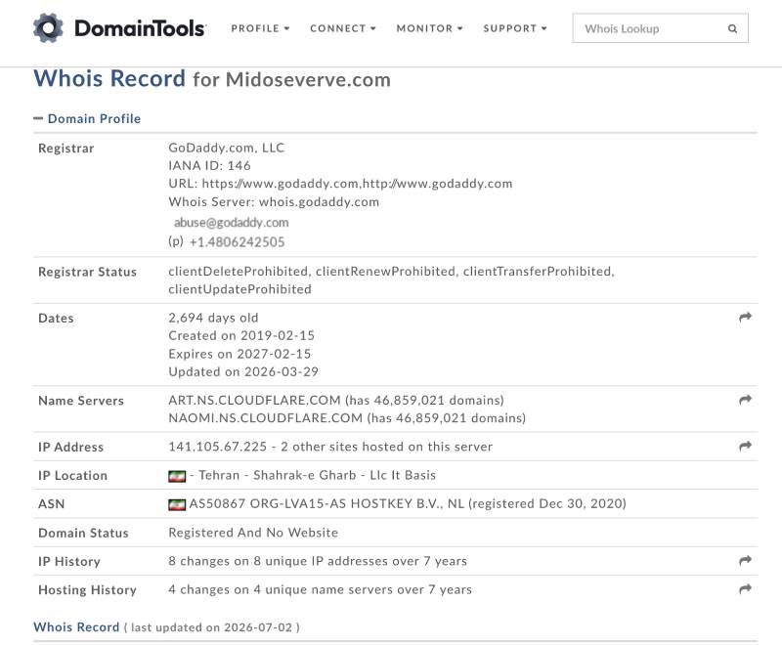Click the share arrow in Name Servers row
This screenshot has width=782, height=645.
pyautogui.click(x=745, y=400)
